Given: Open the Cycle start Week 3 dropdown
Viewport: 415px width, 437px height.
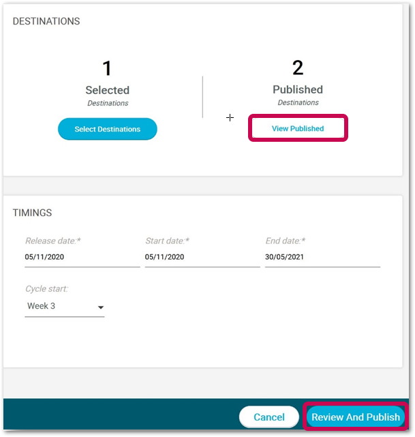Looking at the screenshot, I should pyautogui.click(x=65, y=306).
